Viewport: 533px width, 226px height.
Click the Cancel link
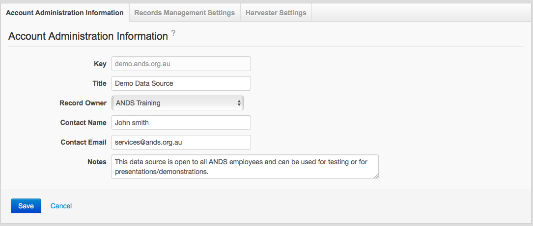(61, 206)
